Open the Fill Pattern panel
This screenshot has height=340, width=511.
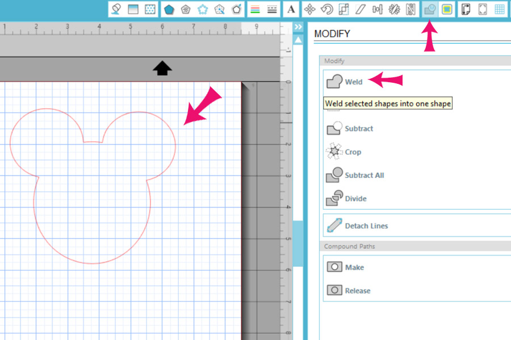point(150,9)
